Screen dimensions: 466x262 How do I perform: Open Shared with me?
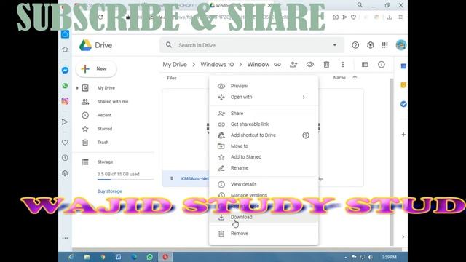point(113,102)
